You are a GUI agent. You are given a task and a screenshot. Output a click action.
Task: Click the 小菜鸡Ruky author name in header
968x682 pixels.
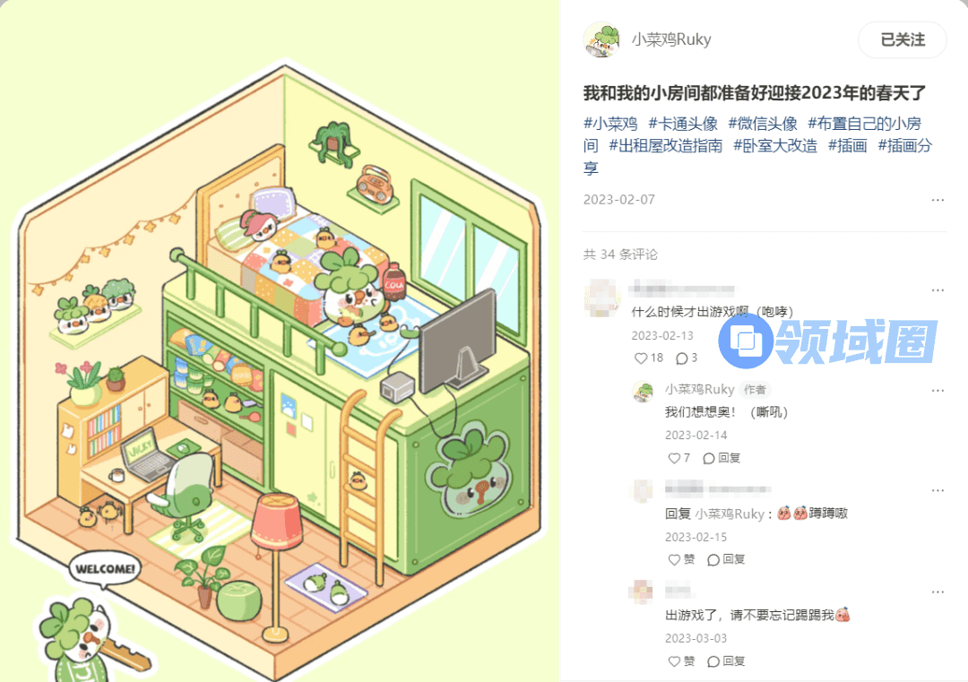[671, 39]
